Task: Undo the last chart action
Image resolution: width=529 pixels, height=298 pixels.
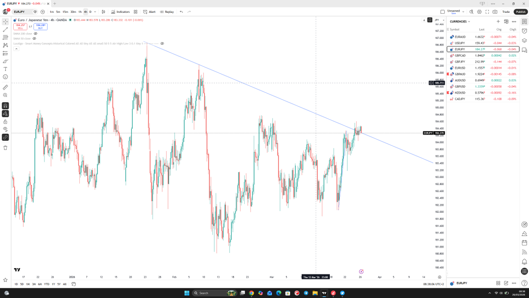Action: (181, 12)
